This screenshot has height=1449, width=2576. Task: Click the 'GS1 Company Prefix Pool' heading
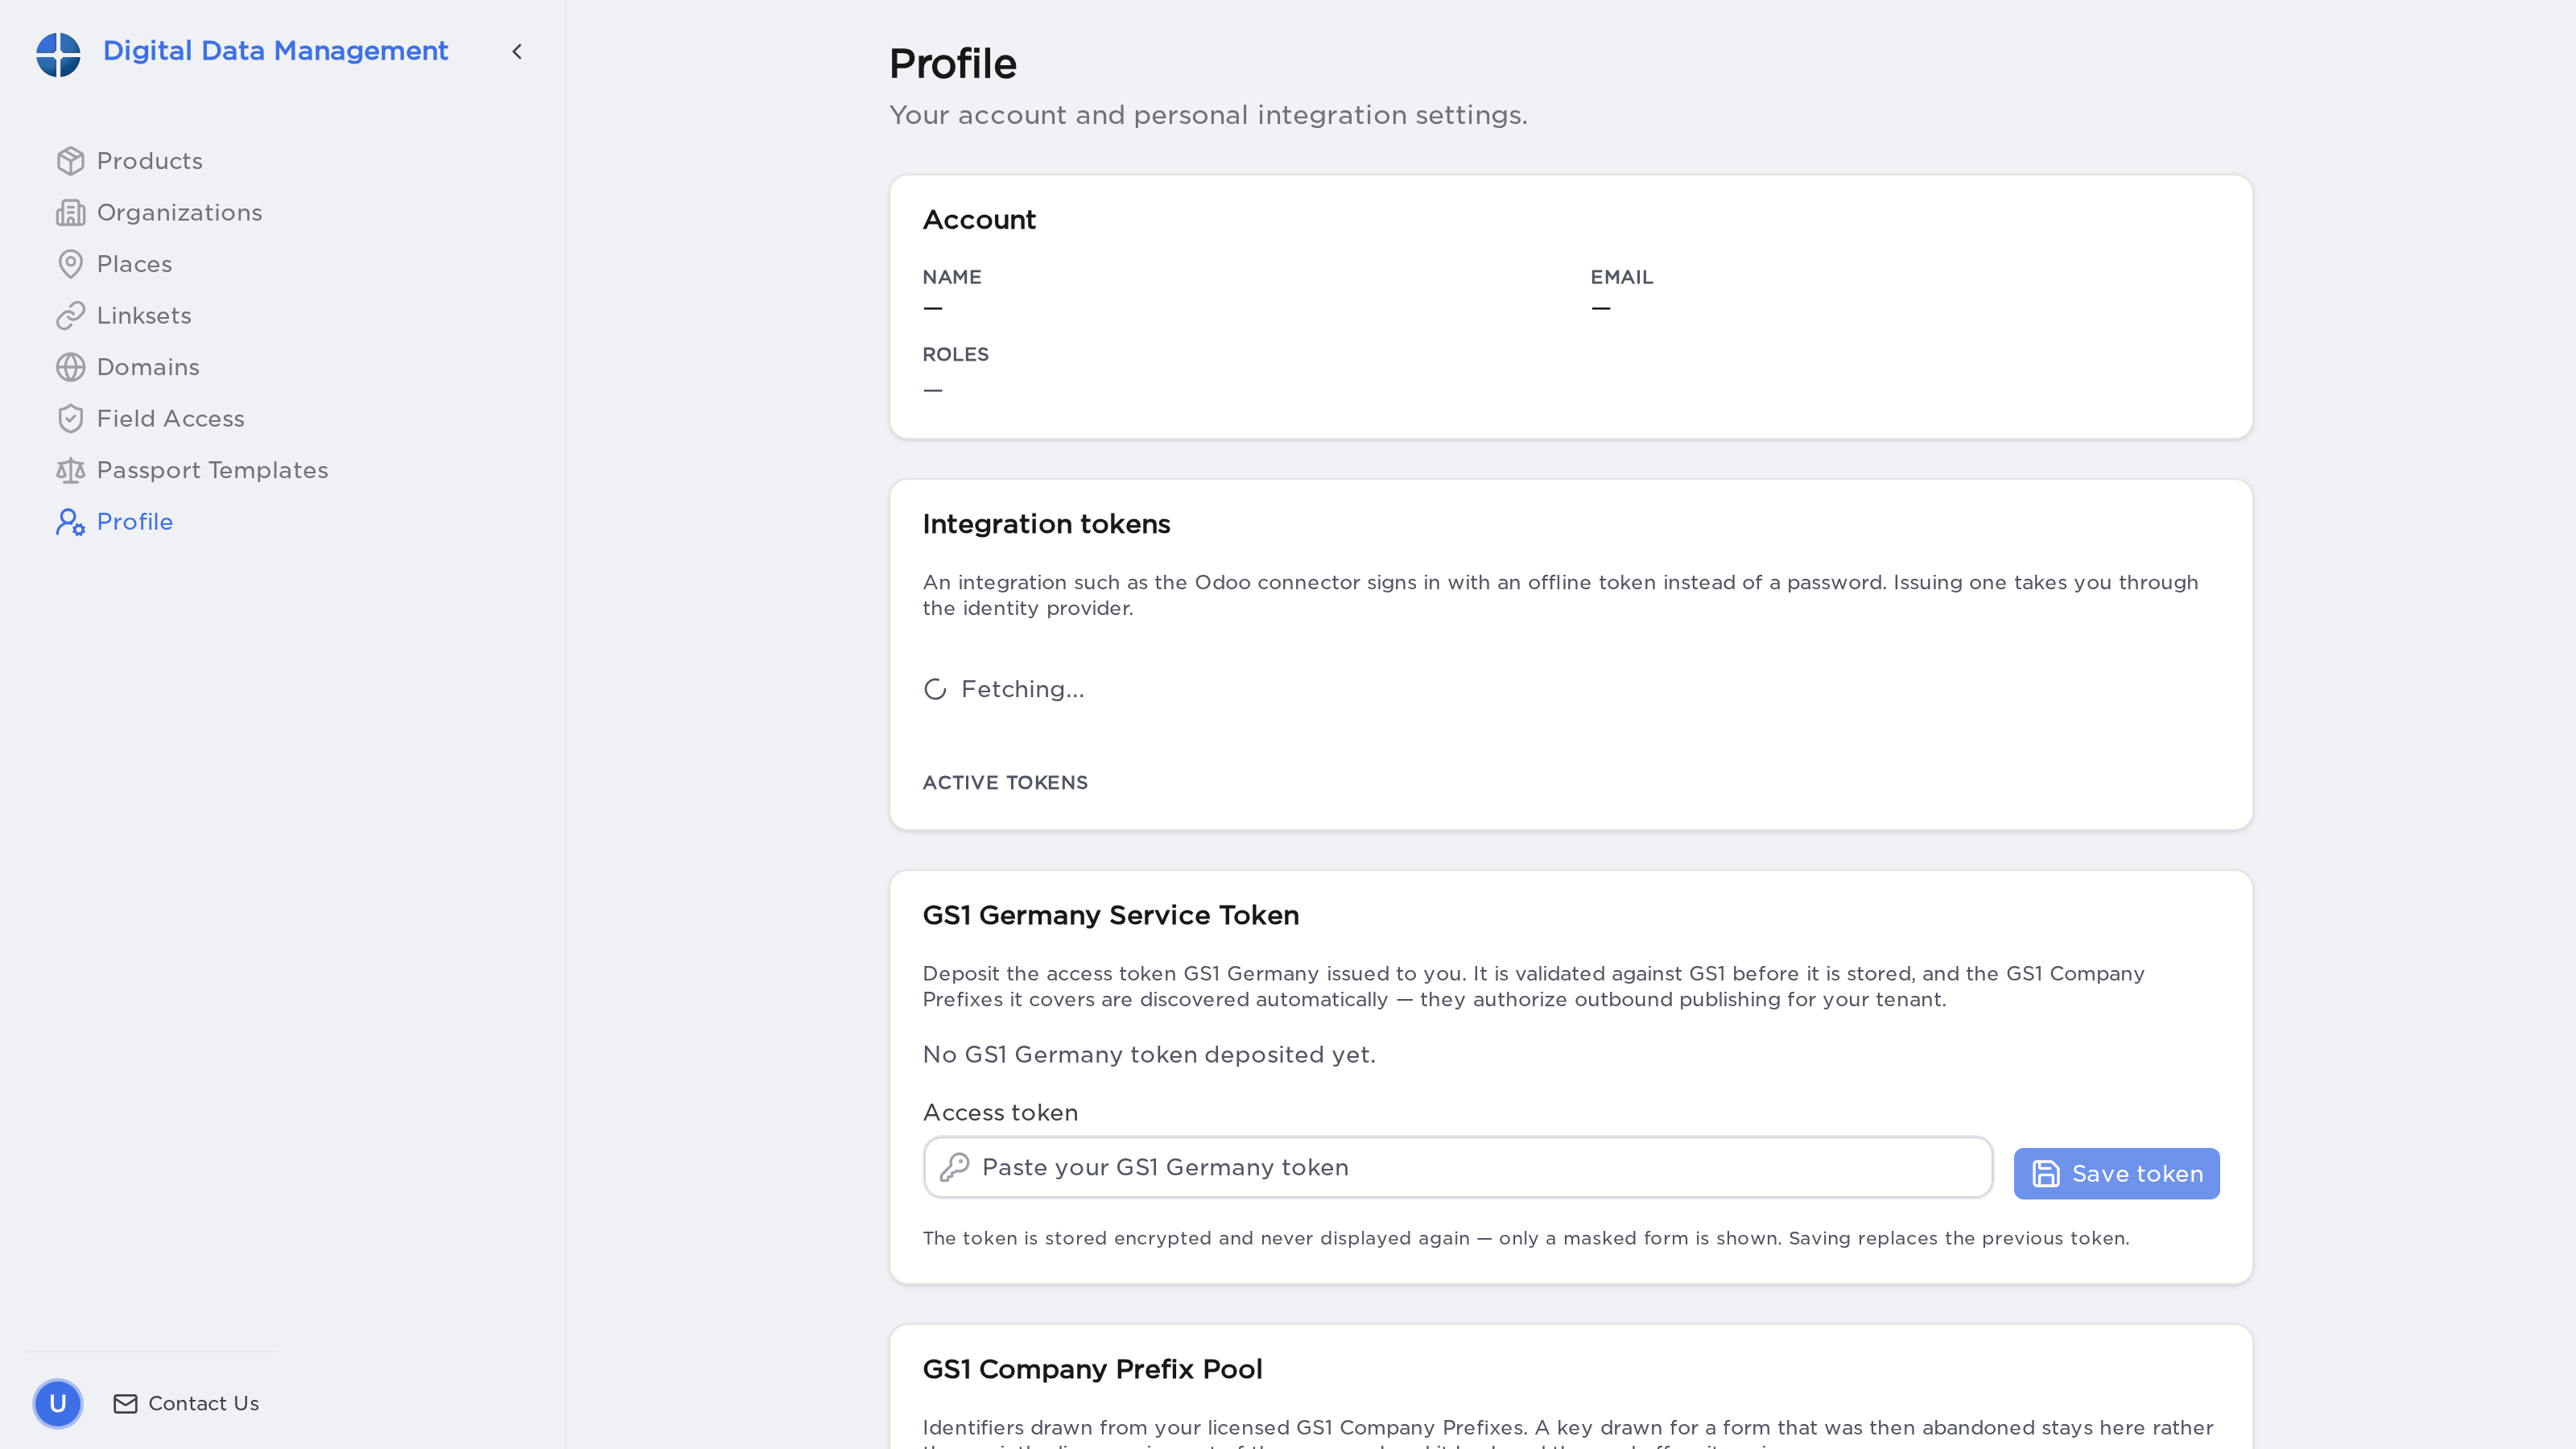coord(1092,1369)
